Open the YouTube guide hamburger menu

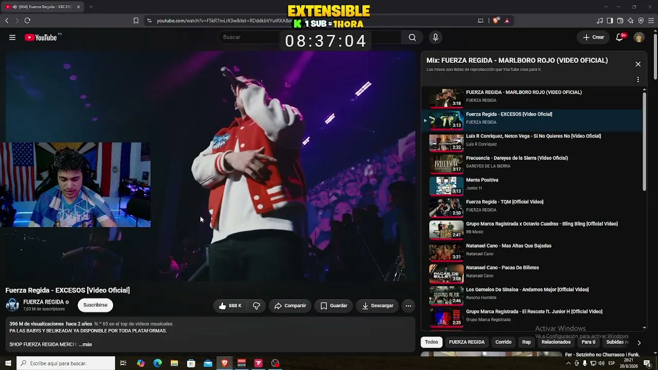point(12,37)
